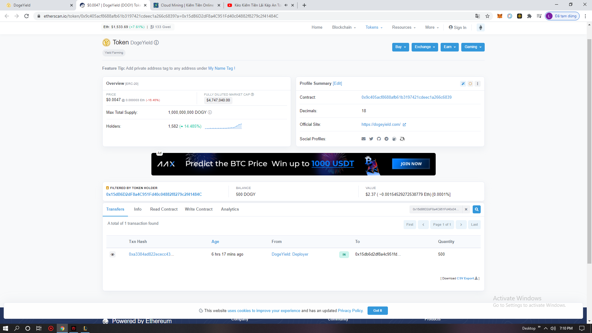592x333 pixels.
Task: Click the token address filter input field
Action: [436, 209]
